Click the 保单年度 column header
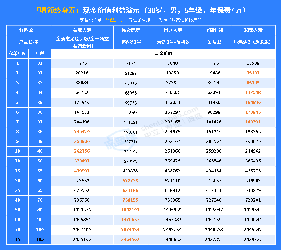Image resolution: width=282 pixels, height=250 pixels. click(x=17, y=54)
